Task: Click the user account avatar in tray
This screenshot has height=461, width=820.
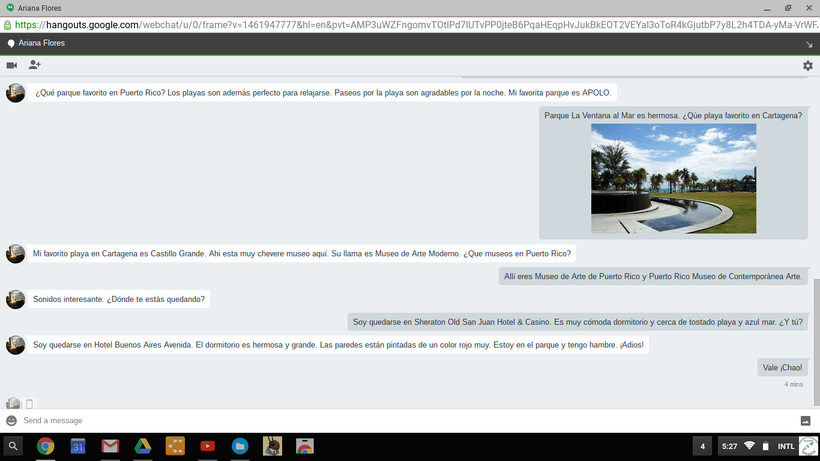Action: pos(808,446)
